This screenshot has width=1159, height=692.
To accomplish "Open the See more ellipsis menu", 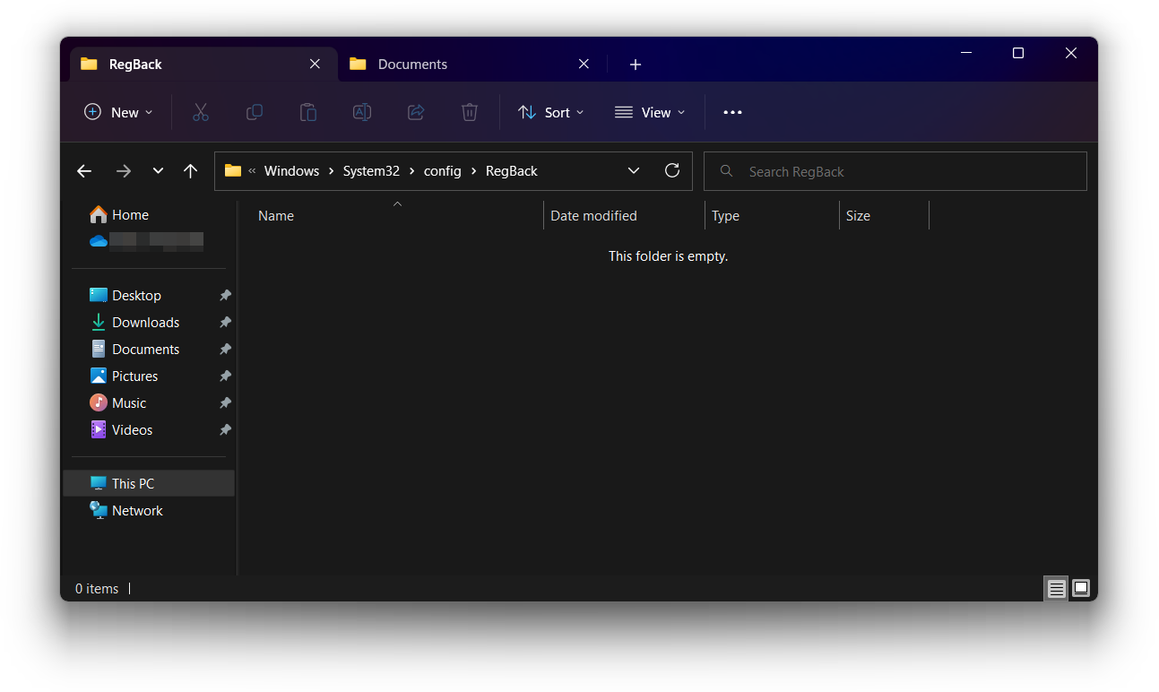I will [x=732, y=112].
